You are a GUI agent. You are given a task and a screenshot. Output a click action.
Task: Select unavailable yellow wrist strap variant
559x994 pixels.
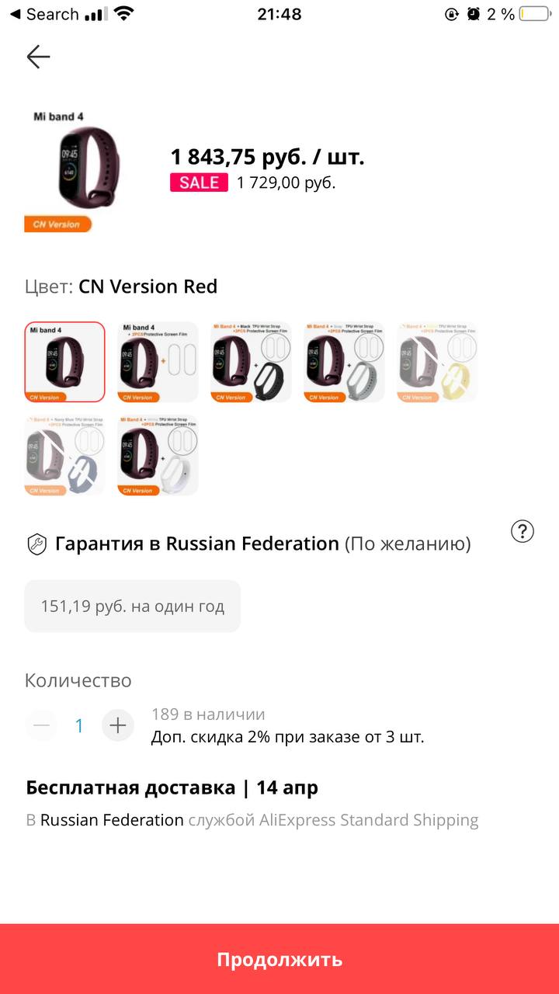438,362
